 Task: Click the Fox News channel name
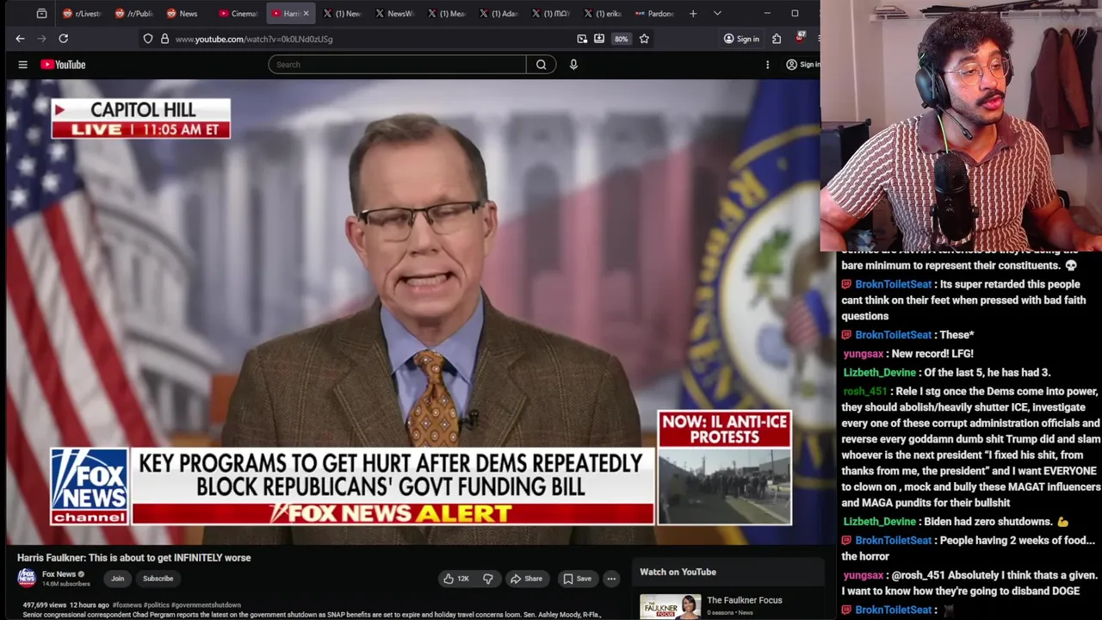[59, 574]
